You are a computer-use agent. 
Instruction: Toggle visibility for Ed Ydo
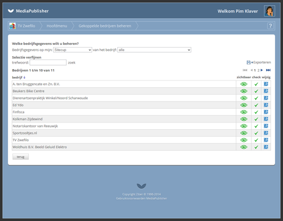pyautogui.click(x=244, y=105)
